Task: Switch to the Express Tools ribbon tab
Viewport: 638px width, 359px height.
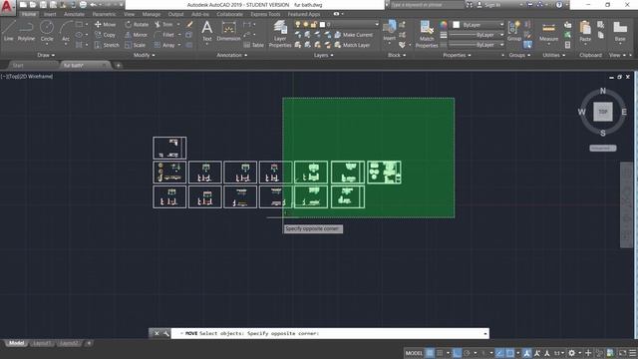Action: point(265,14)
